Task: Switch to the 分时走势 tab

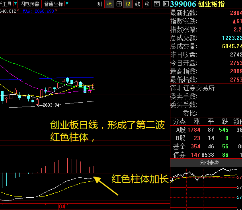Action: coord(206,163)
